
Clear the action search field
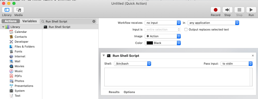point(94,21)
